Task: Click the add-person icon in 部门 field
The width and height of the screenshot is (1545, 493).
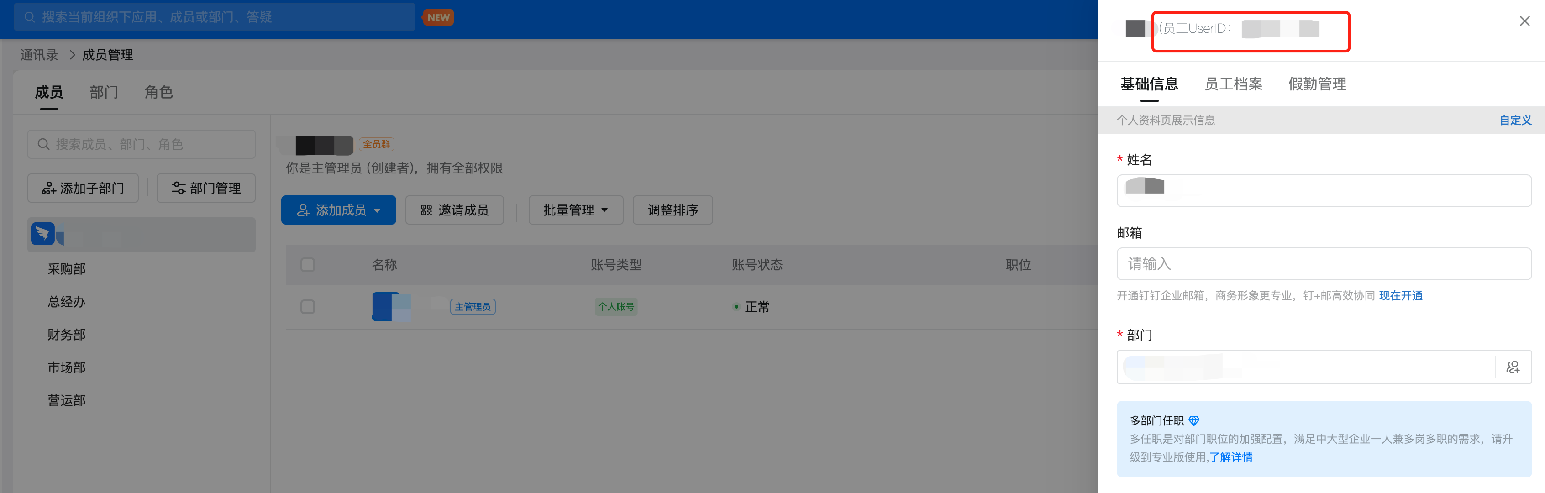Action: pyautogui.click(x=1513, y=367)
